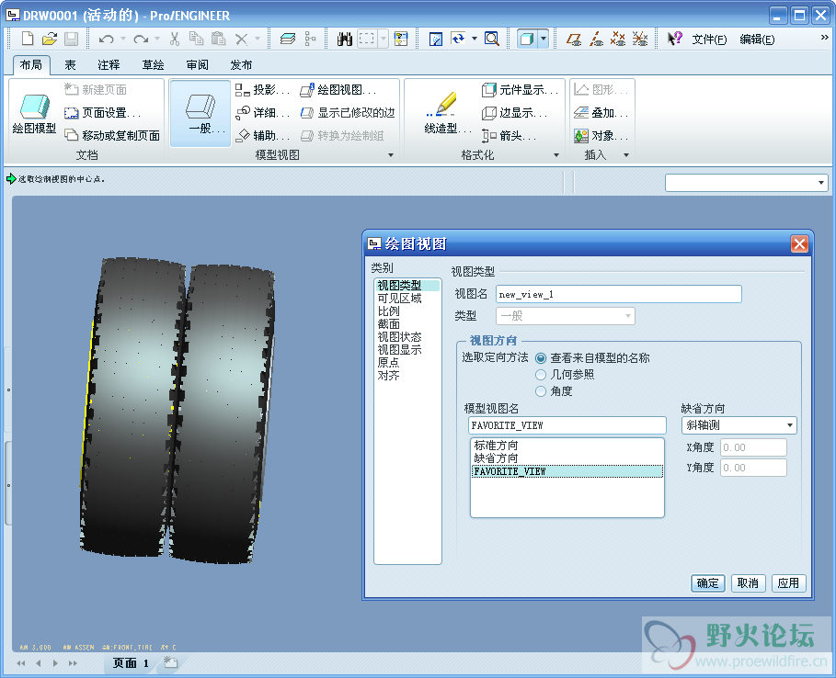Click the New file icon in toolbar
Image resolution: width=836 pixels, height=678 pixels.
pyautogui.click(x=28, y=39)
